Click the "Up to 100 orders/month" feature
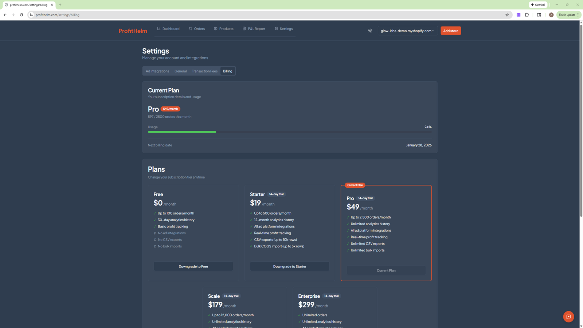 click(176, 213)
